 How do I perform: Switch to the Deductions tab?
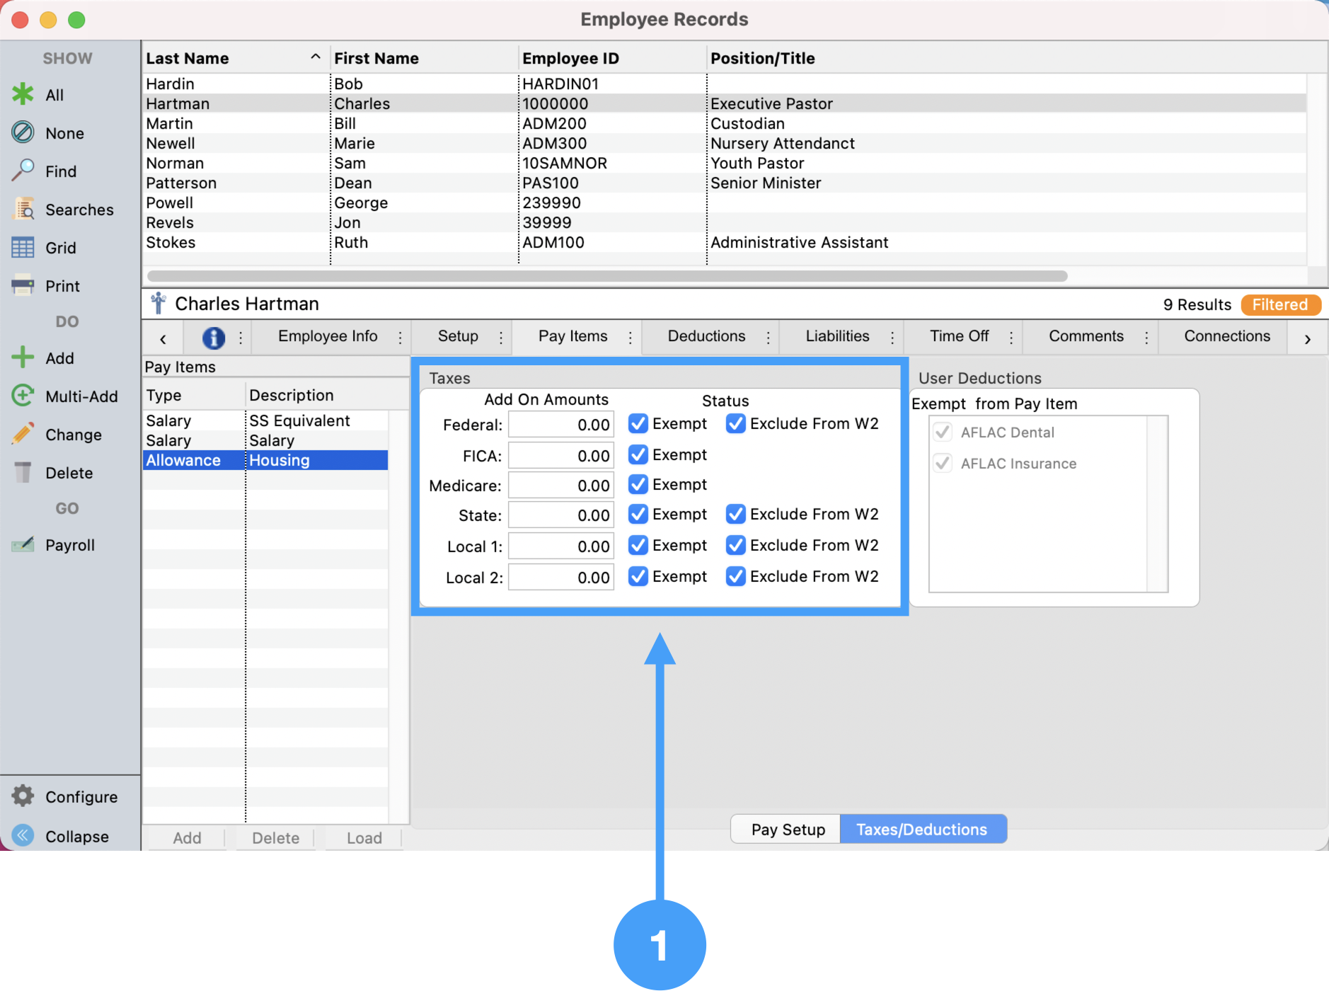click(706, 336)
